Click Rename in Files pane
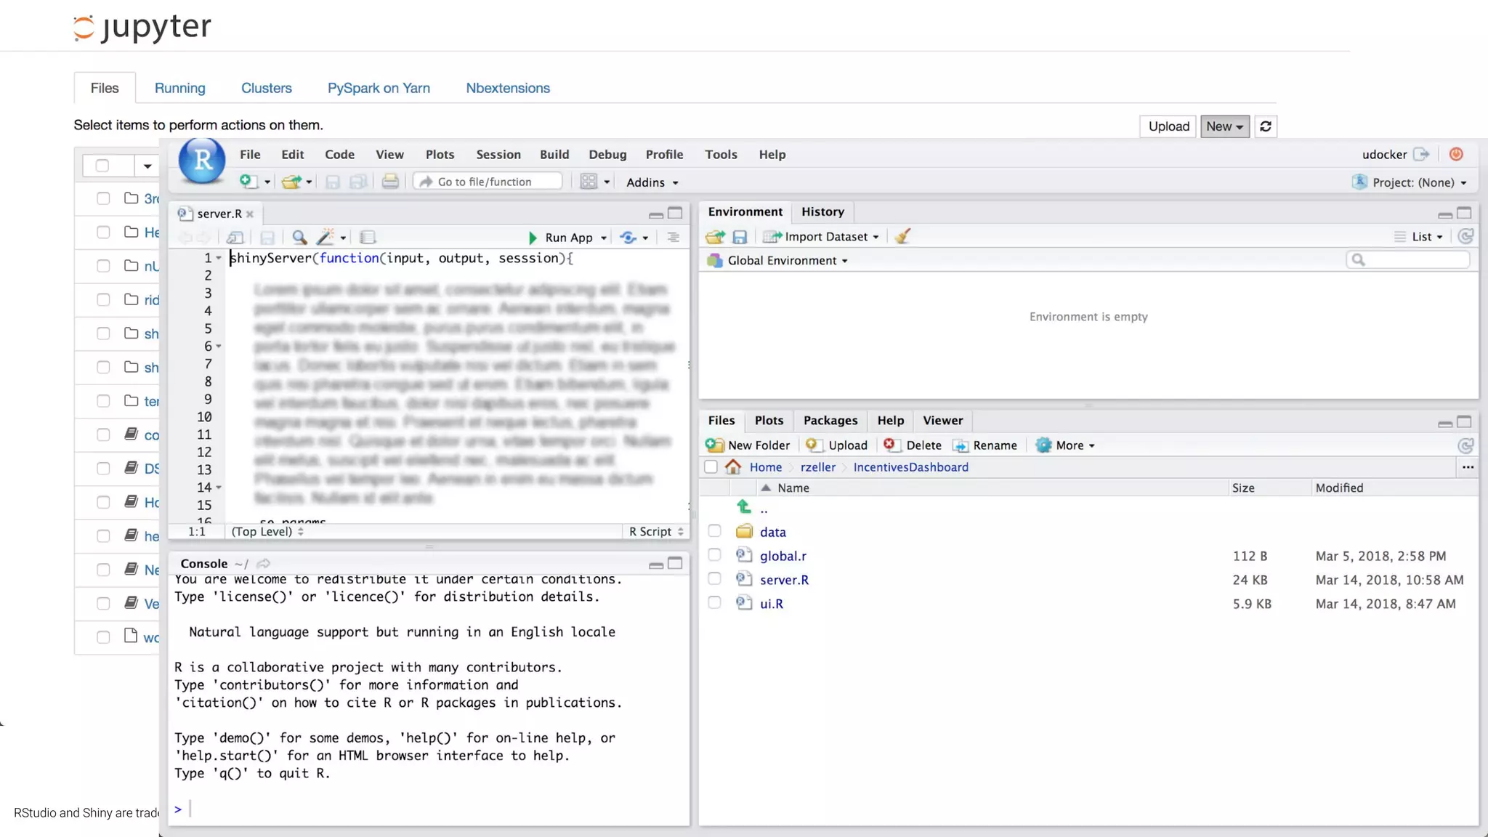The width and height of the screenshot is (1488, 837). pos(984,445)
